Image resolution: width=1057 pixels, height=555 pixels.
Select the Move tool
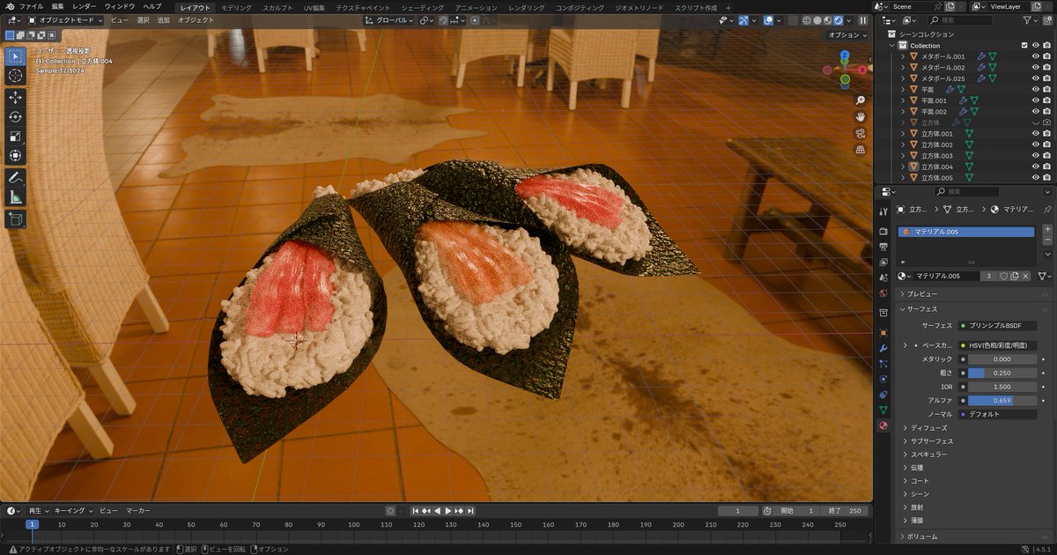[15, 97]
